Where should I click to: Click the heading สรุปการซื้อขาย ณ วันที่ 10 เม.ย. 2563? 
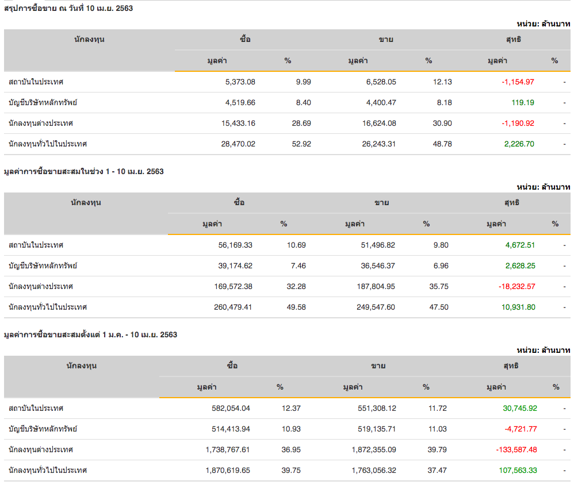[69, 9]
